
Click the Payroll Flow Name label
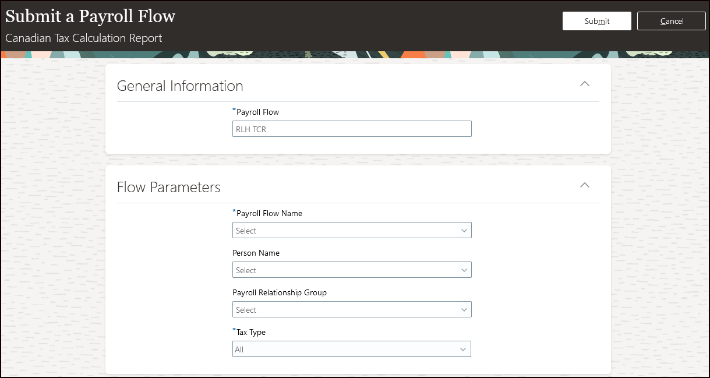click(x=269, y=213)
